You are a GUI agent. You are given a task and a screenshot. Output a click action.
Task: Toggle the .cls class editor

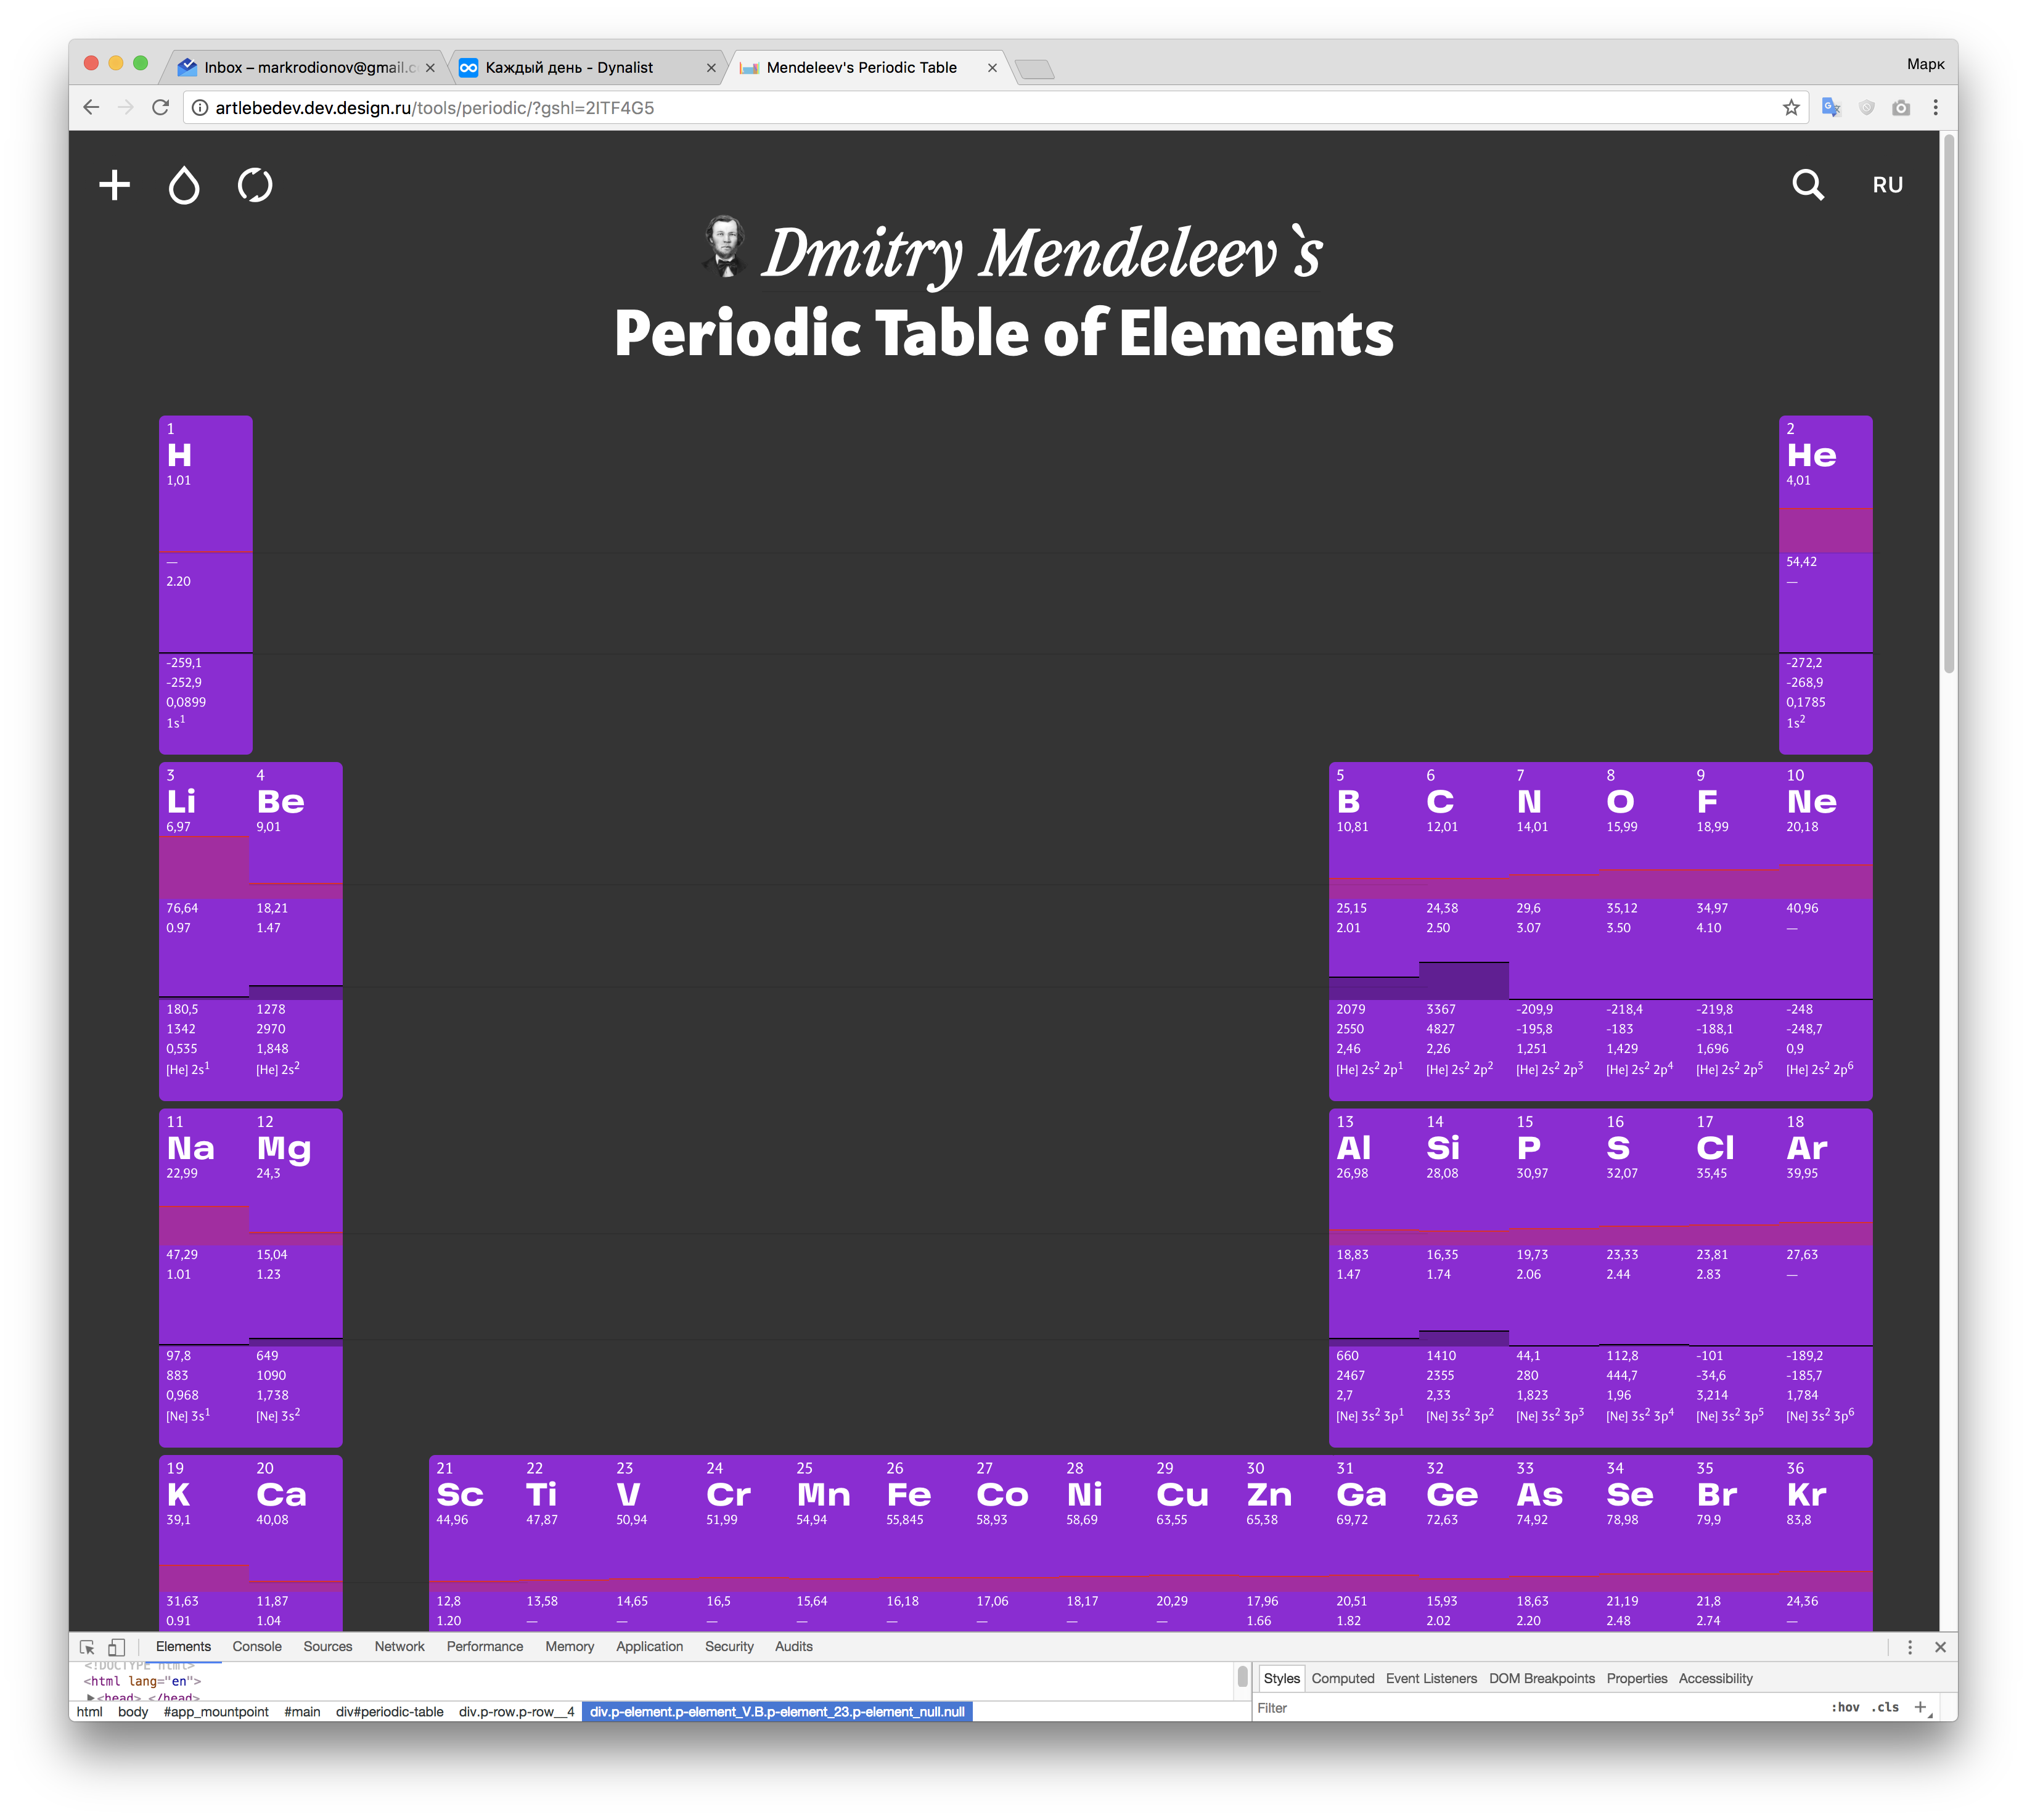pos(1886,1708)
